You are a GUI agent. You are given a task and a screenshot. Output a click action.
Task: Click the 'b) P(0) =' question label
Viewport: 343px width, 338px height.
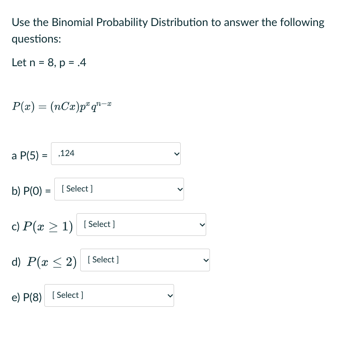31,191
